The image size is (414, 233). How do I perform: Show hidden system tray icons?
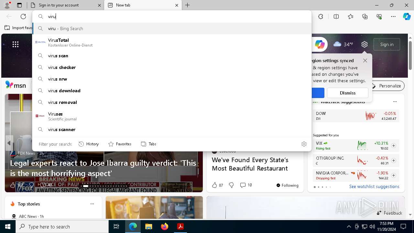click(x=349, y=227)
